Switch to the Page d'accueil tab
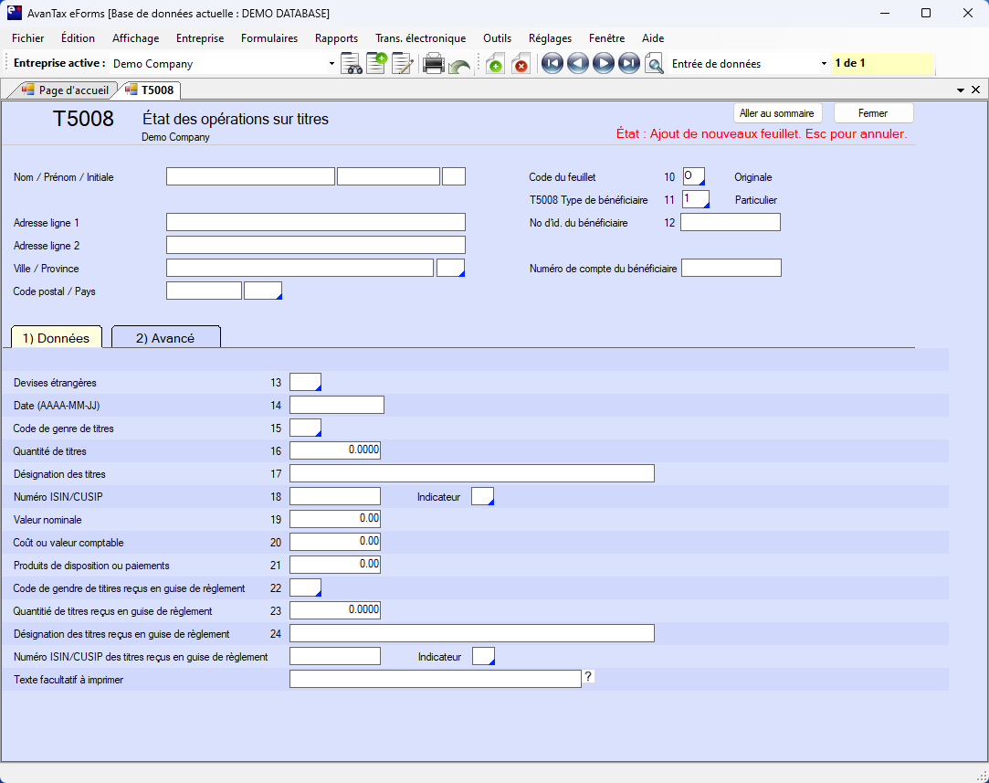This screenshot has height=783, width=989. coord(65,90)
